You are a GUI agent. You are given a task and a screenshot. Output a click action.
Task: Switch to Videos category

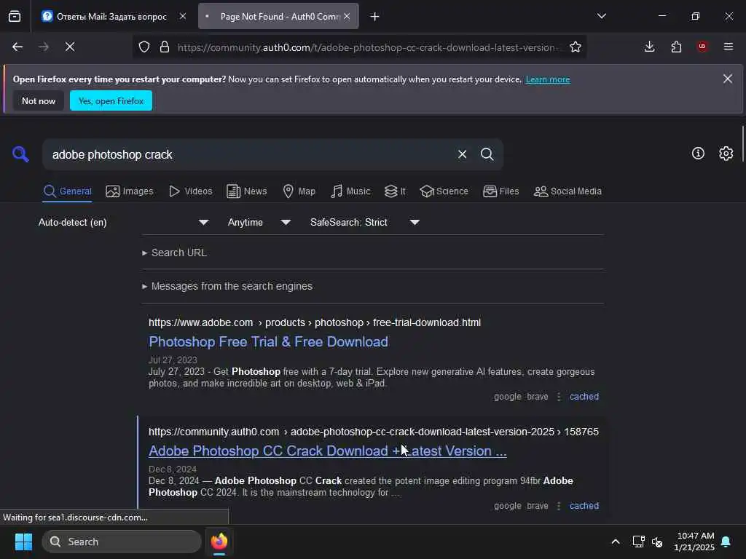pos(190,191)
